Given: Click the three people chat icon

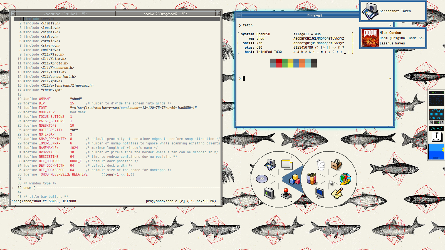Looking at the screenshot, I should tap(311, 179).
